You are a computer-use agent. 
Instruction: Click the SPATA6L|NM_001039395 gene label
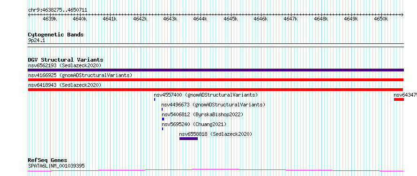click(56, 166)
